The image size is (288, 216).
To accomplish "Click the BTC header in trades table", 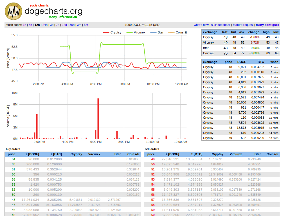I will coord(261,62).
